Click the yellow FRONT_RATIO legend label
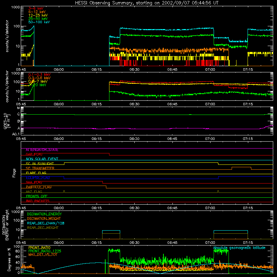 tap(39, 248)
